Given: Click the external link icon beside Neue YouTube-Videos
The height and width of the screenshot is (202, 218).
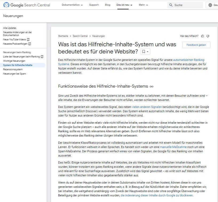Looking at the screenshot, I should pos(28,40).
